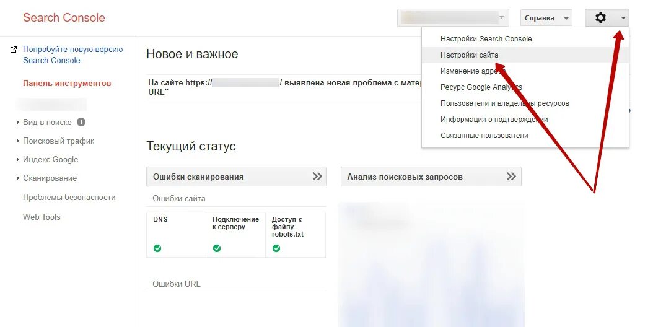Choose Изменение адреса from the menu

click(x=525, y=71)
